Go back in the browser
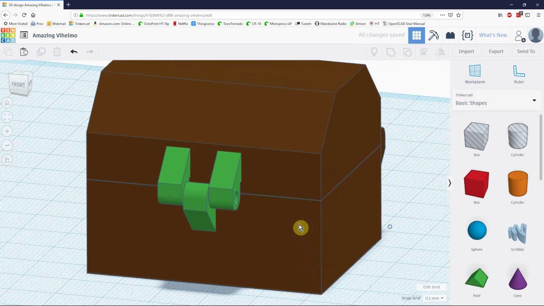Viewport: 544px width, 306px height. point(6,15)
